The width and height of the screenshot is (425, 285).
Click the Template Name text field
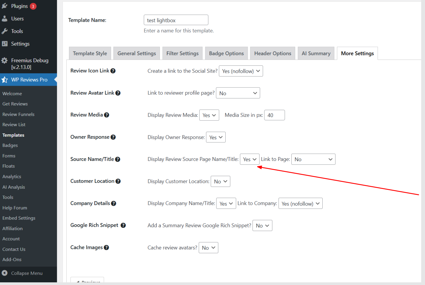click(176, 20)
